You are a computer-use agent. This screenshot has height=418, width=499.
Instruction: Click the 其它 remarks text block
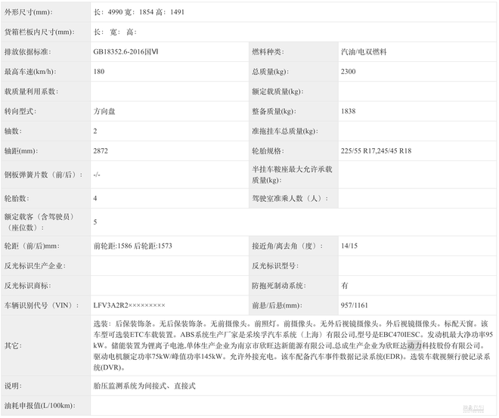click(293, 345)
